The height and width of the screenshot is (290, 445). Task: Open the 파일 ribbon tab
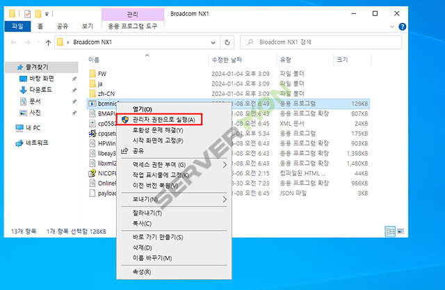17,26
